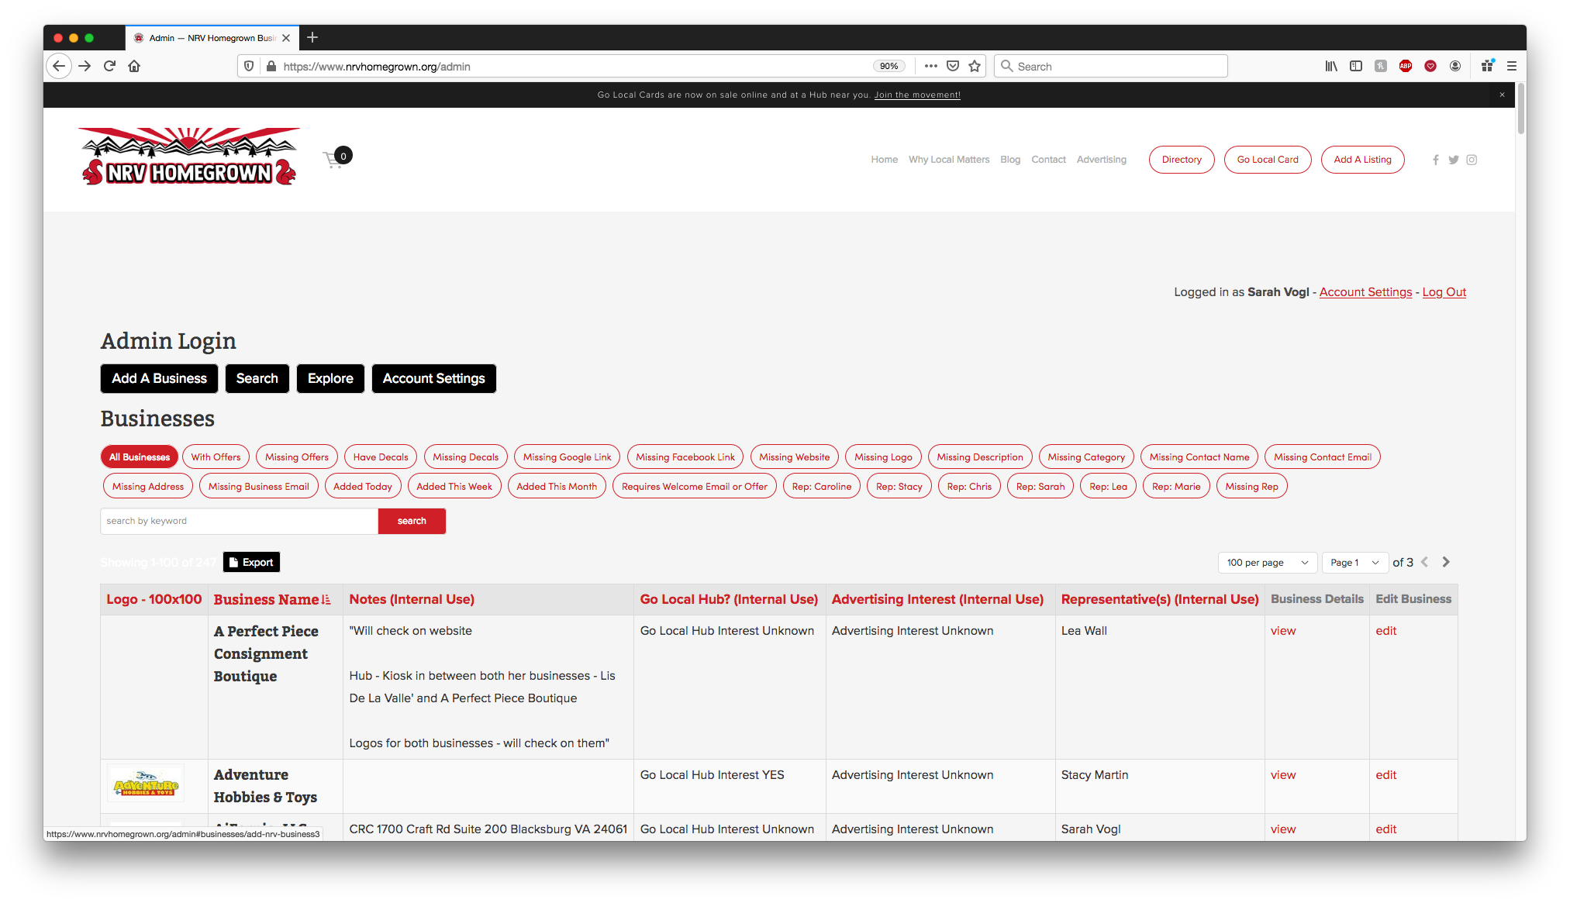Go back with the browser back arrow

pyautogui.click(x=59, y=67)
